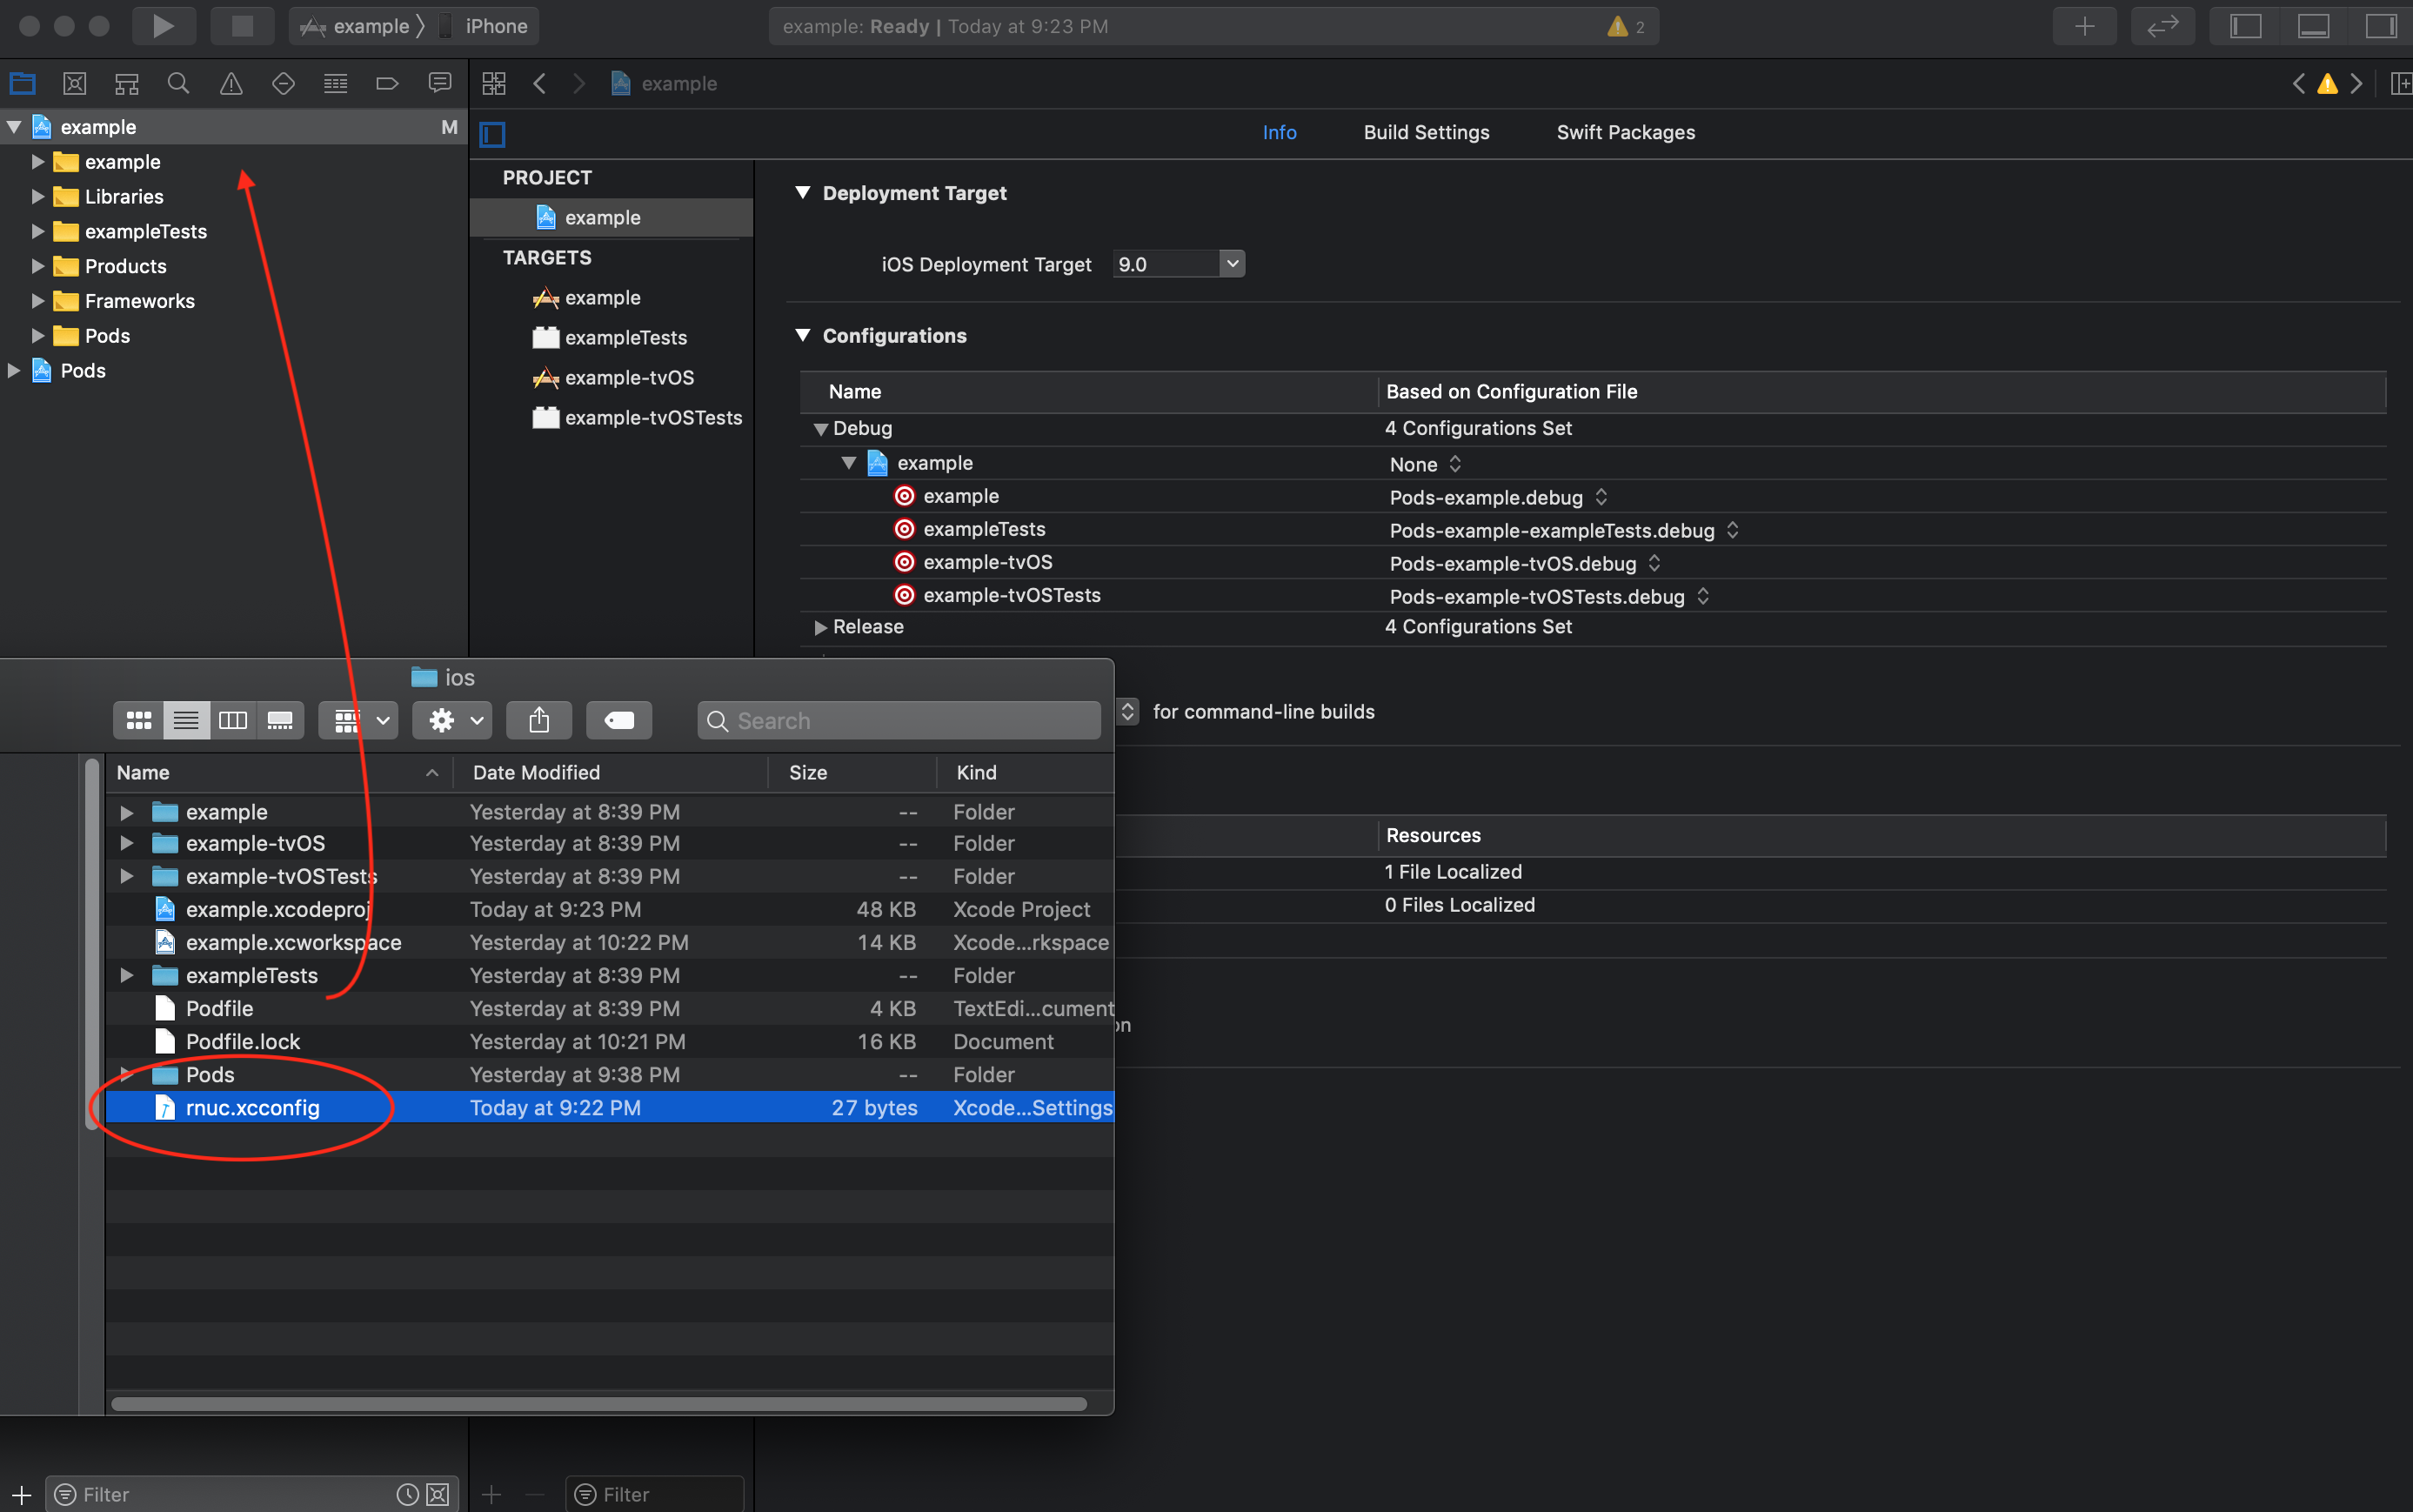Click the warnings count indicator in the activity bar
Image resolution: width=2413 pixels, height=1512 pixels.
point(1627,27)
